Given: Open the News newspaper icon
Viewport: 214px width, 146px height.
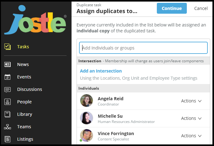Looking at the screenshot, I should point(7,64).
